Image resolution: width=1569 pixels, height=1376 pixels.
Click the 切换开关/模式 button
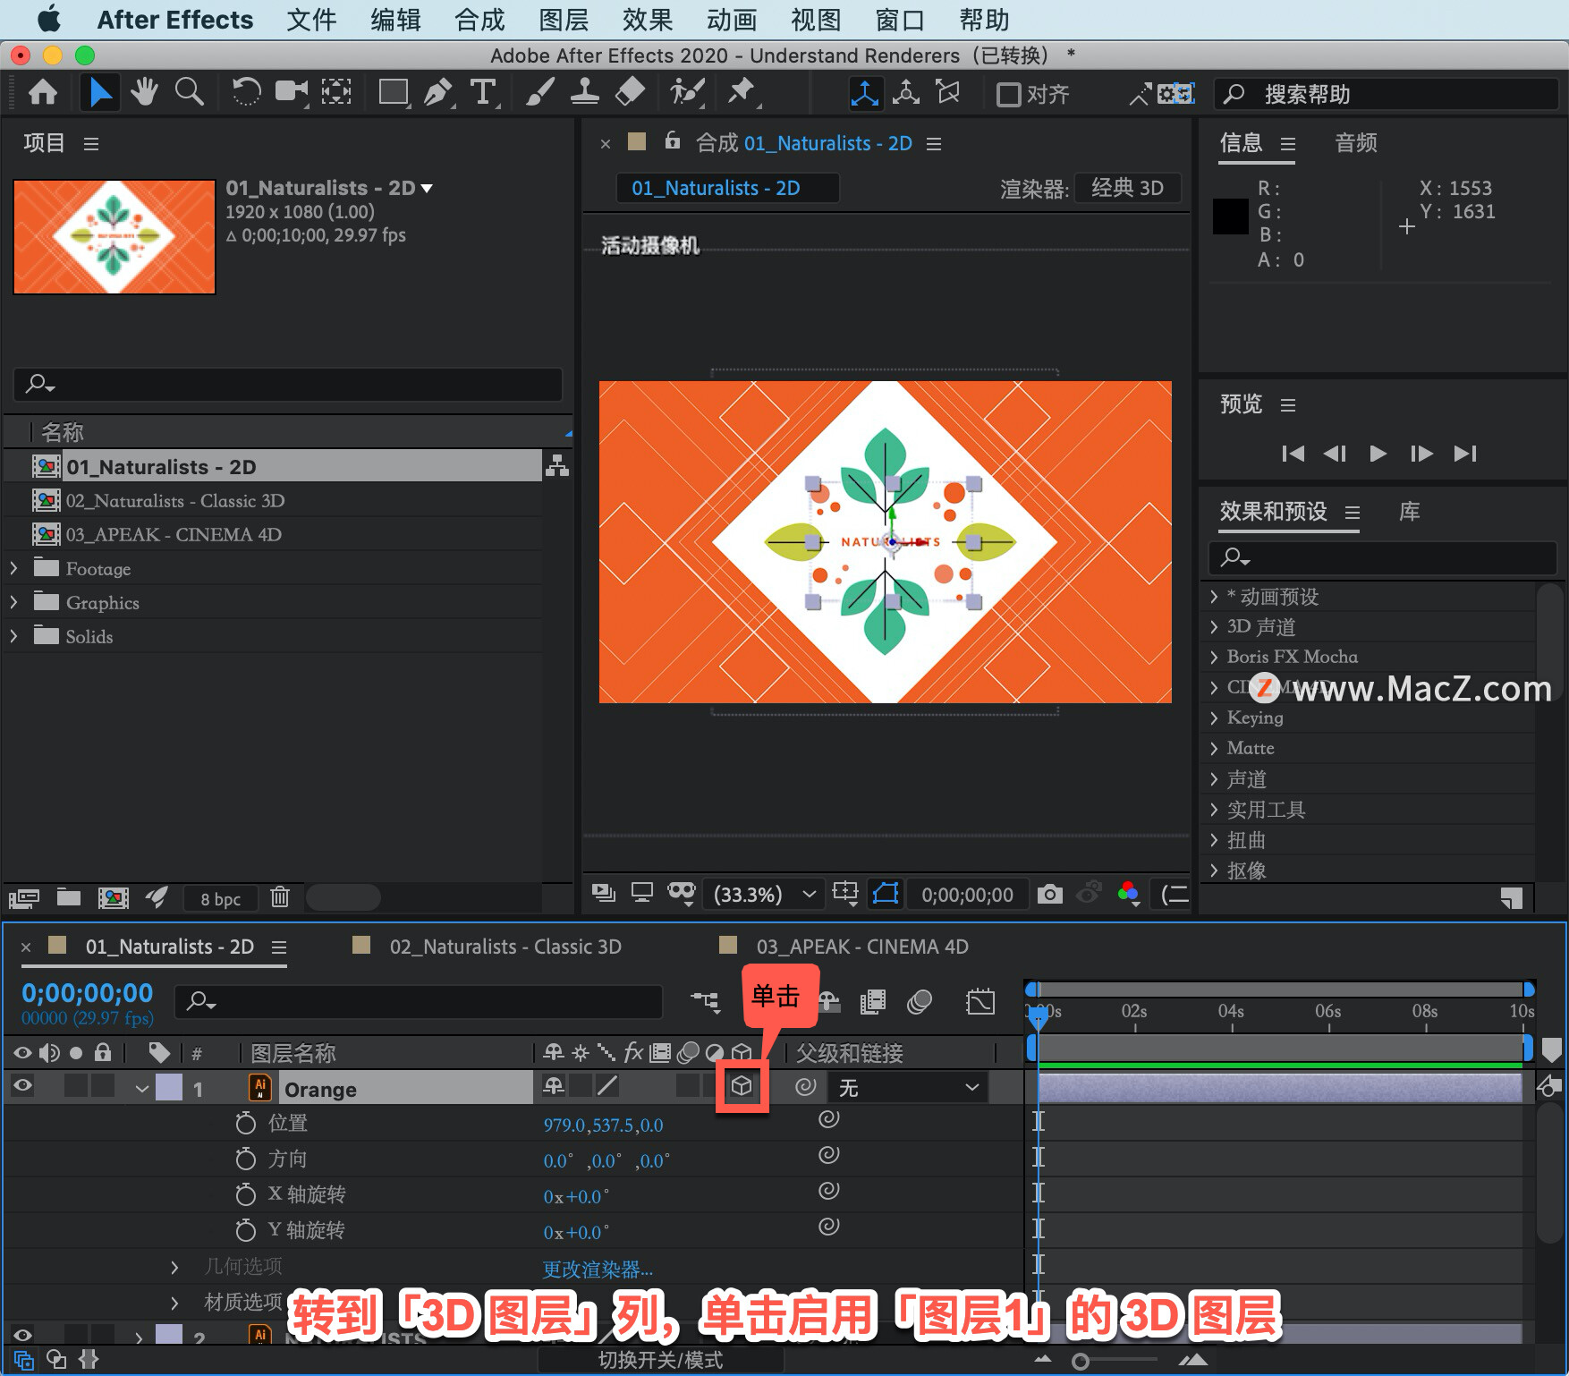[660, 1360]
